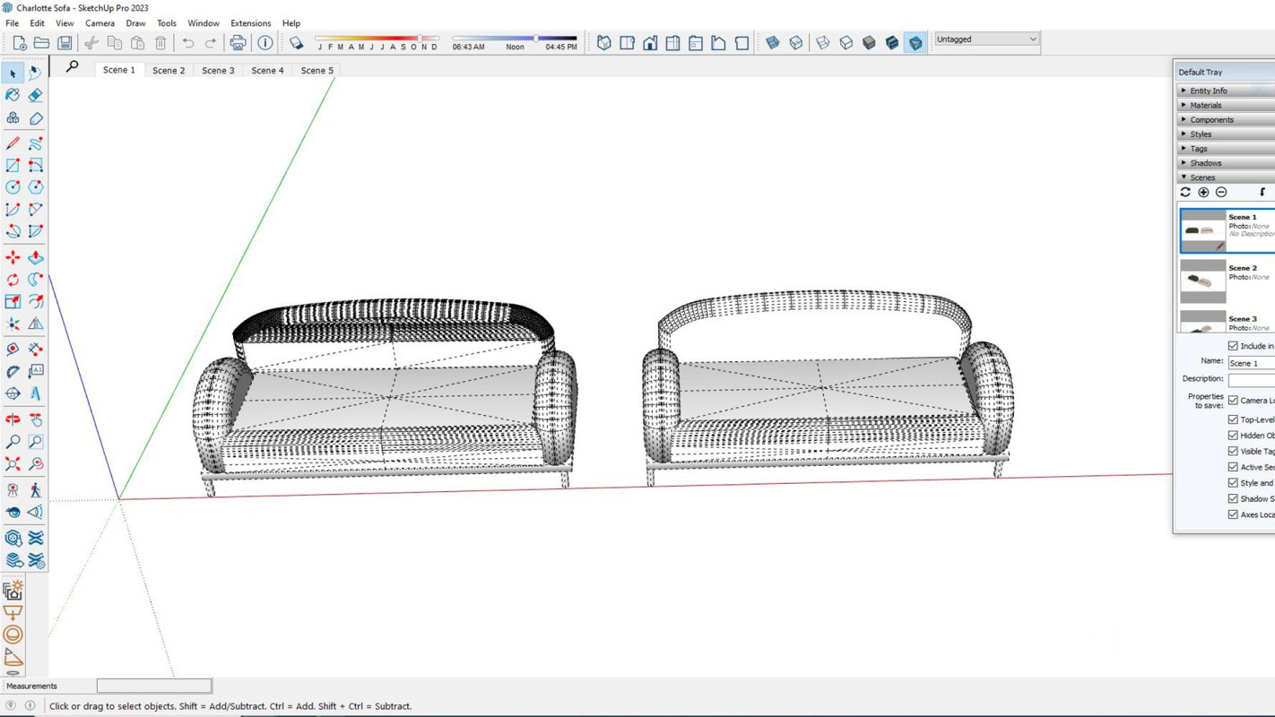Choose the Move tool
Image resolution: width=1275 pixels, height=717 pixels.
13,257
